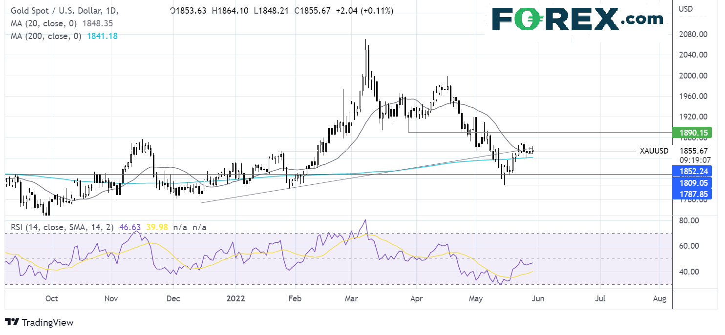Click the Aug label on time axis
Screen dimensions: 725x335
click(660, 298)
